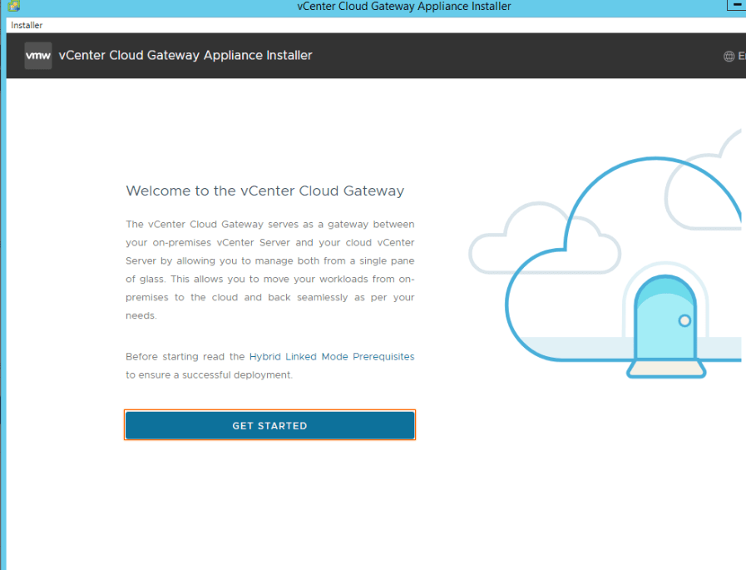746x570 pixels.
Task: Click the globe language icon
Action: [729, 57]
